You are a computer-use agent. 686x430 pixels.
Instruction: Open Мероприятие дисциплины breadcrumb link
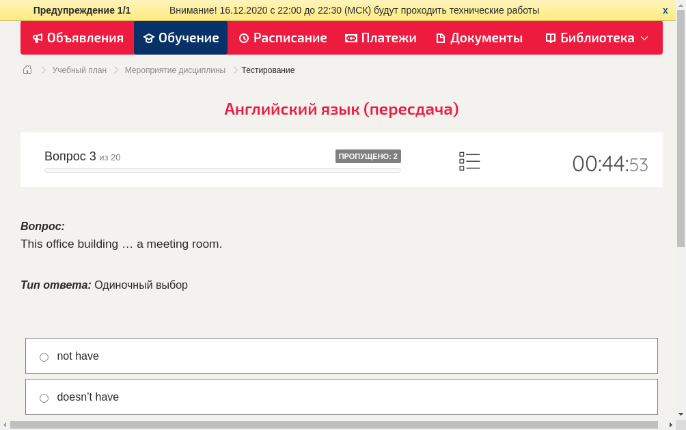(175, 70)
